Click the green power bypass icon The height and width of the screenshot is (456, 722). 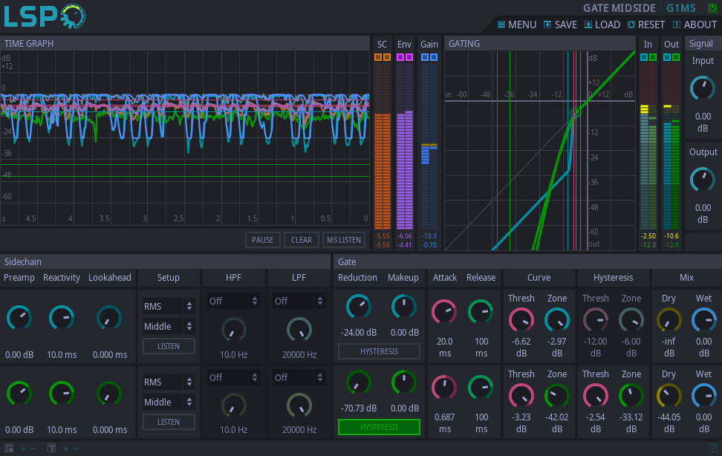(712, 8)
